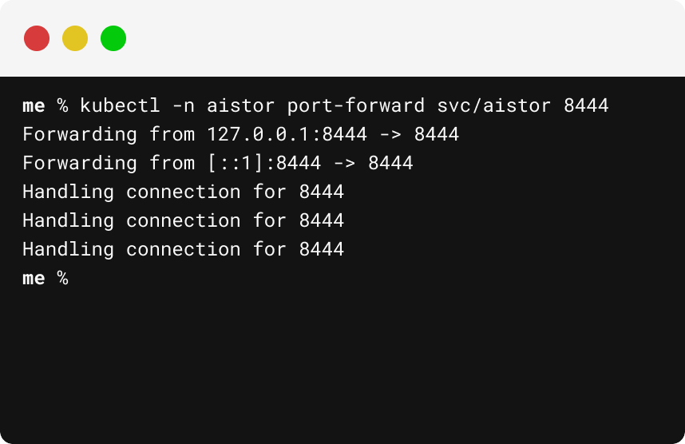
Task: Select the second Handling connection line
Action: tap(184, 220)
